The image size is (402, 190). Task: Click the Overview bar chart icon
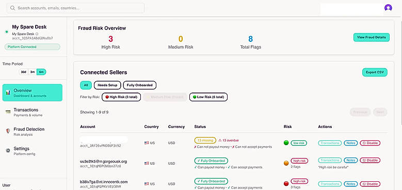(8, 92)
